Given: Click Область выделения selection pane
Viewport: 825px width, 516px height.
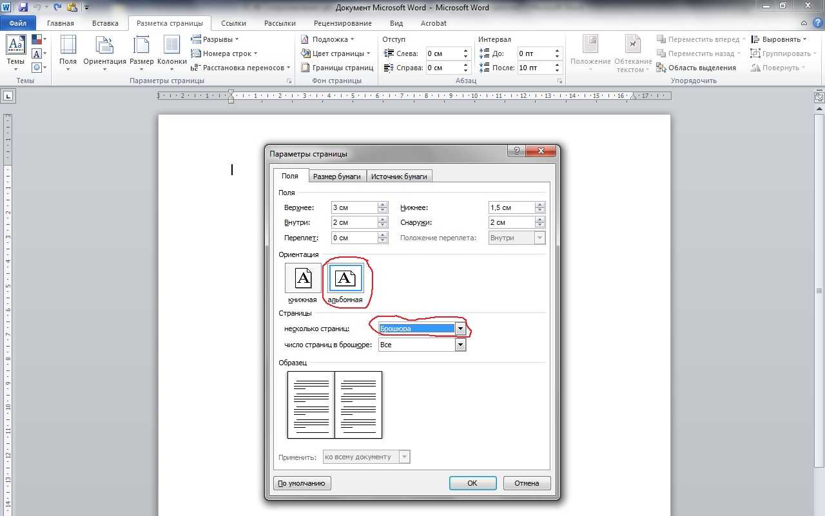Looking at the screenshot, I should (x=696, y=68).
